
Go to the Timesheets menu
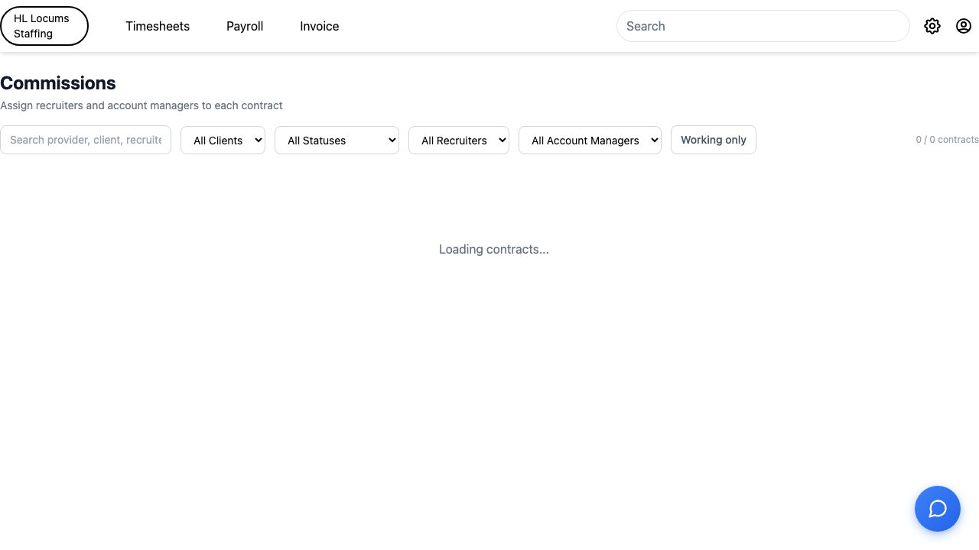point(158,26)
